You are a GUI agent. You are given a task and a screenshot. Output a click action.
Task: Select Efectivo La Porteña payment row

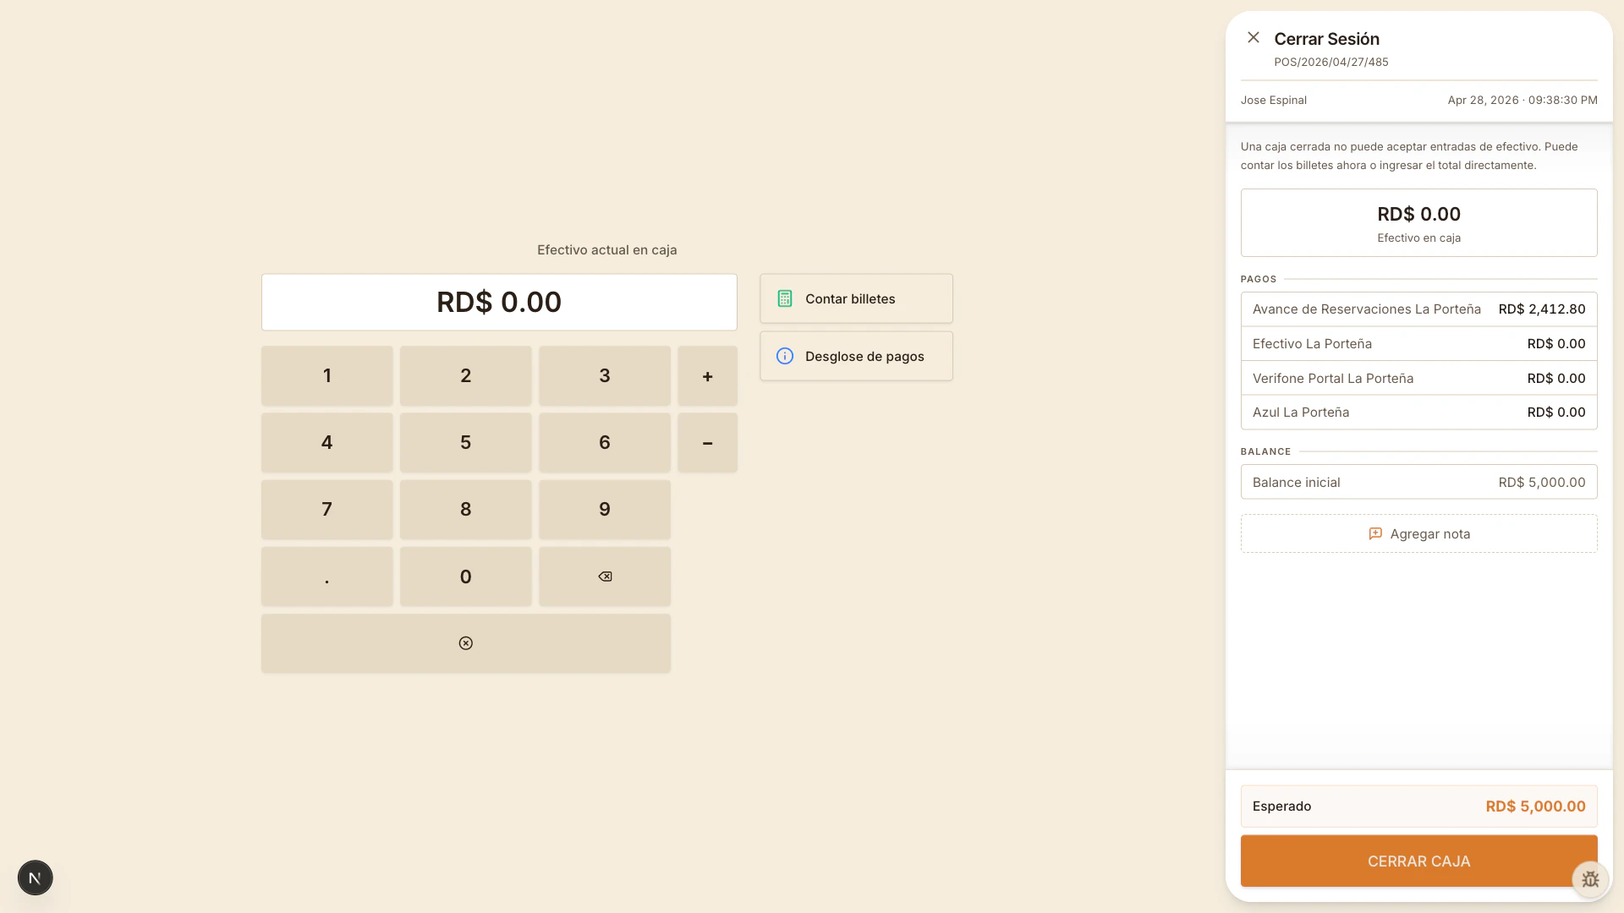(1419, 344)
